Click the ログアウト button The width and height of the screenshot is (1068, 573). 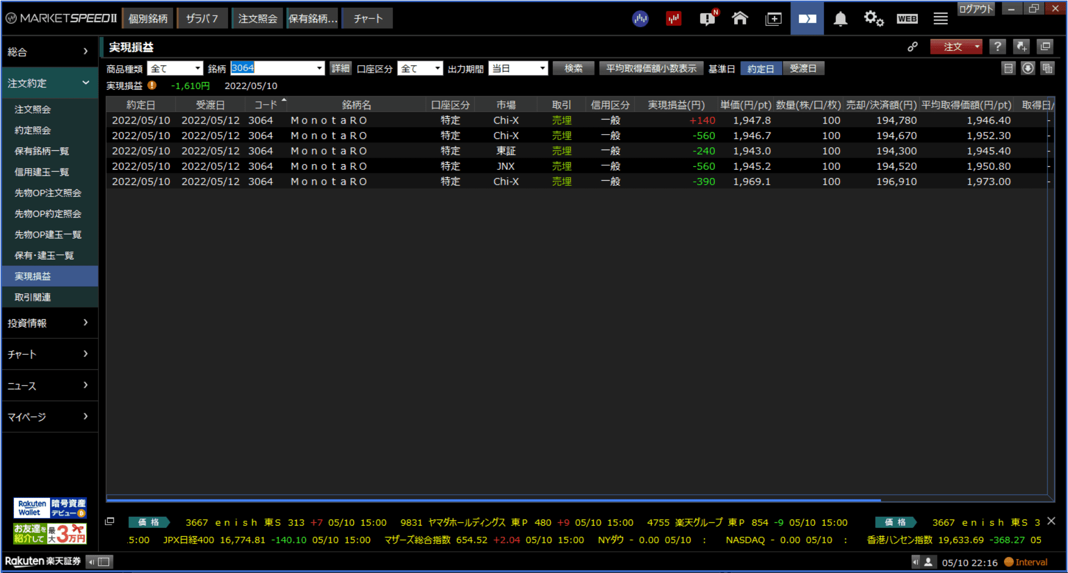[x=976, y=9]
